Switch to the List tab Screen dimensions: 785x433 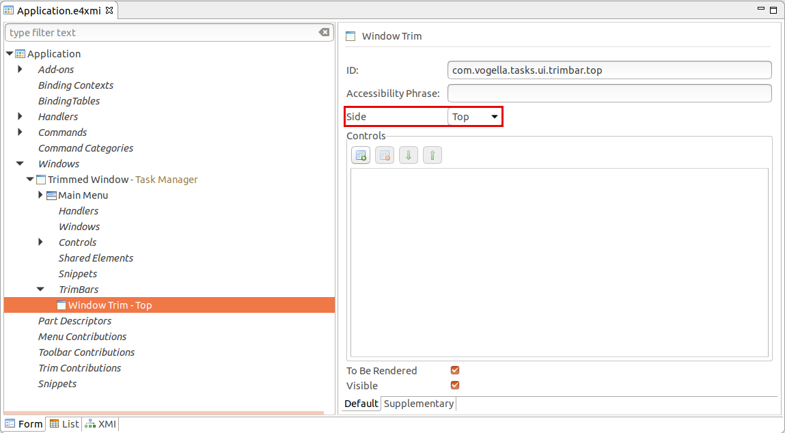[x=64, y=424]
